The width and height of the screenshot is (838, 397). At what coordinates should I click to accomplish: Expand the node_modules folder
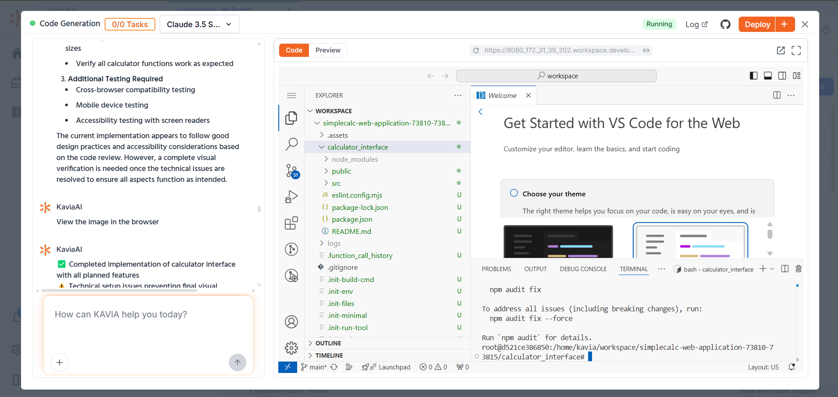pyautogui.click(x=326, y=159)
